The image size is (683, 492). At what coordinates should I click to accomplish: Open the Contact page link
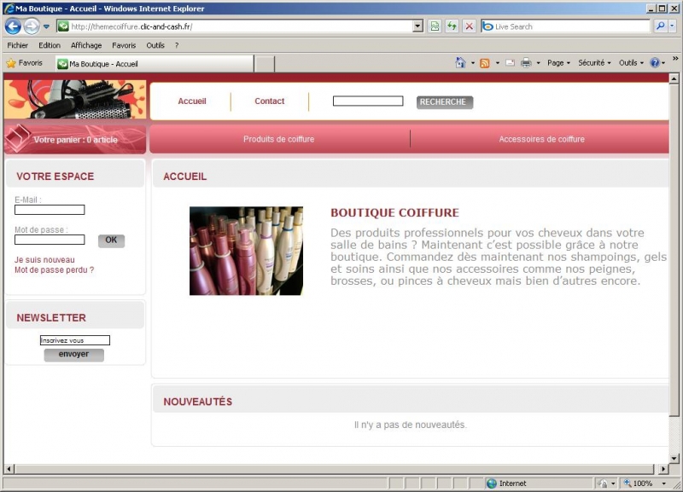269,101
